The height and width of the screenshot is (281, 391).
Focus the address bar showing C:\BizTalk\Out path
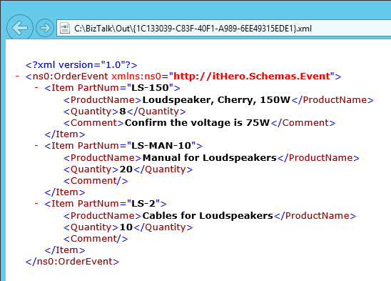tap(223, 29)
